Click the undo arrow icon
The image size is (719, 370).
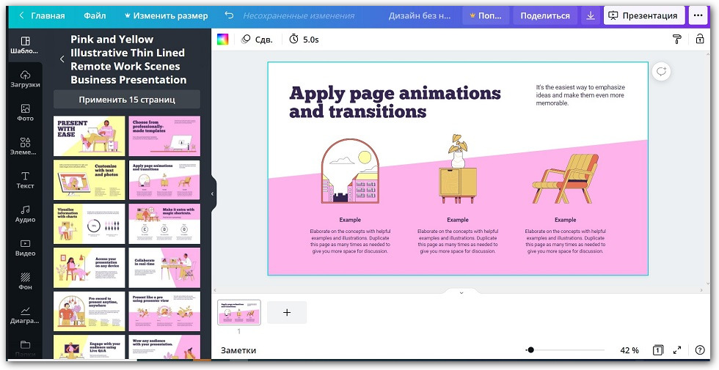click(229, 15)
